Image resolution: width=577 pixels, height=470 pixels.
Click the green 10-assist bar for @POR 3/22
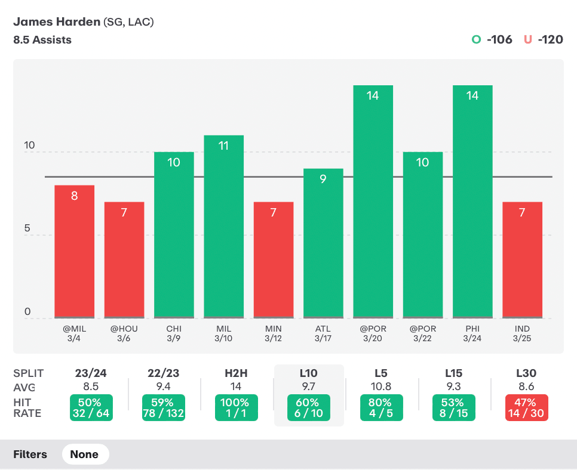(x=423, y=235)
